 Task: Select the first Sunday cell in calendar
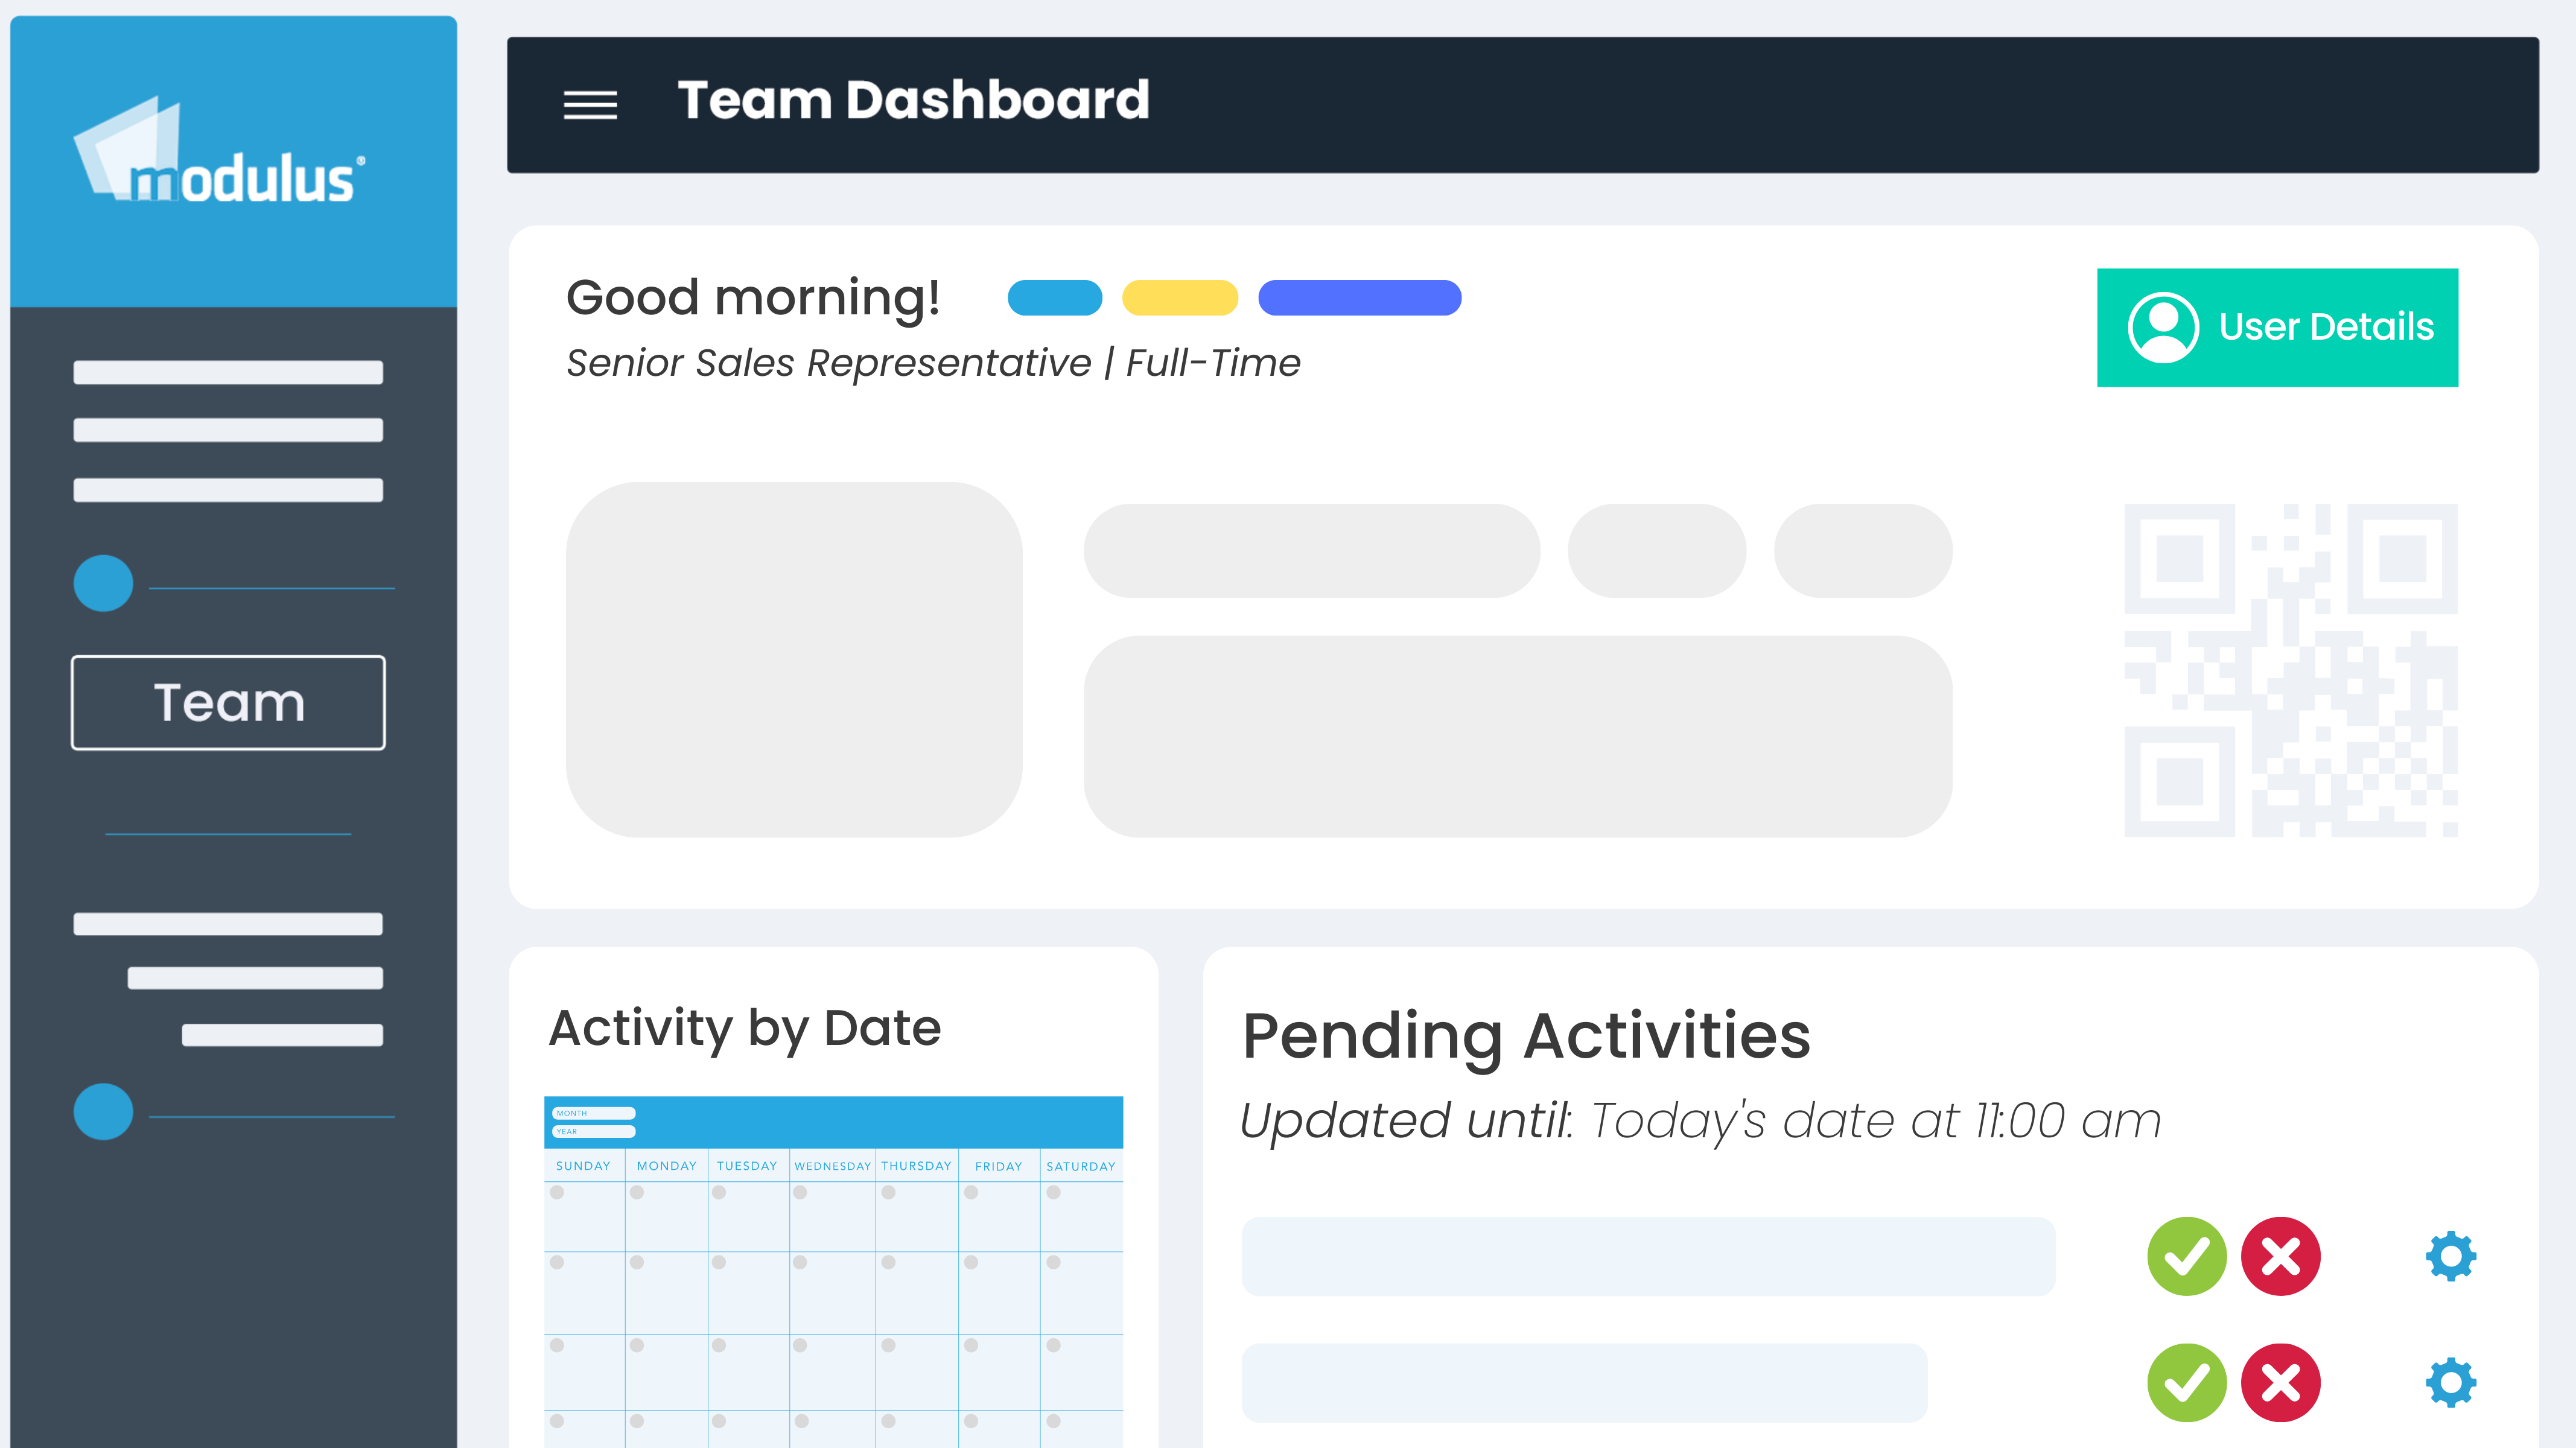tap(584, 1216)
